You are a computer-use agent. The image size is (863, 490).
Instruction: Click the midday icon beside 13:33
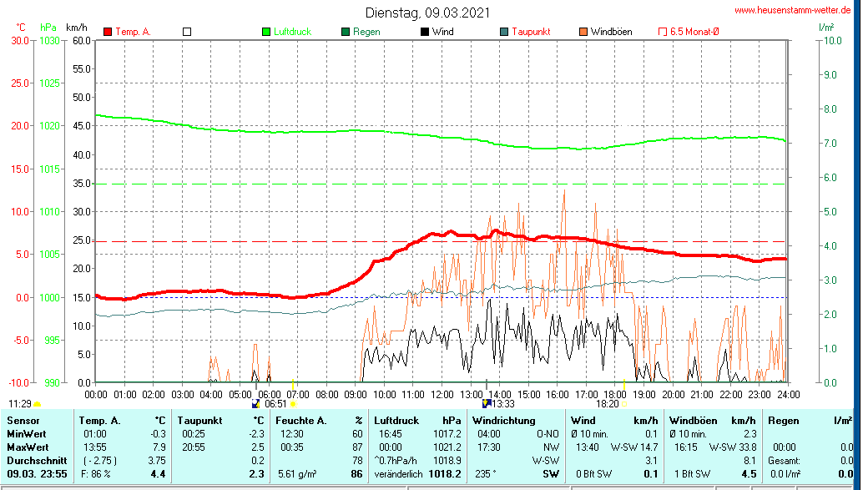486,404
